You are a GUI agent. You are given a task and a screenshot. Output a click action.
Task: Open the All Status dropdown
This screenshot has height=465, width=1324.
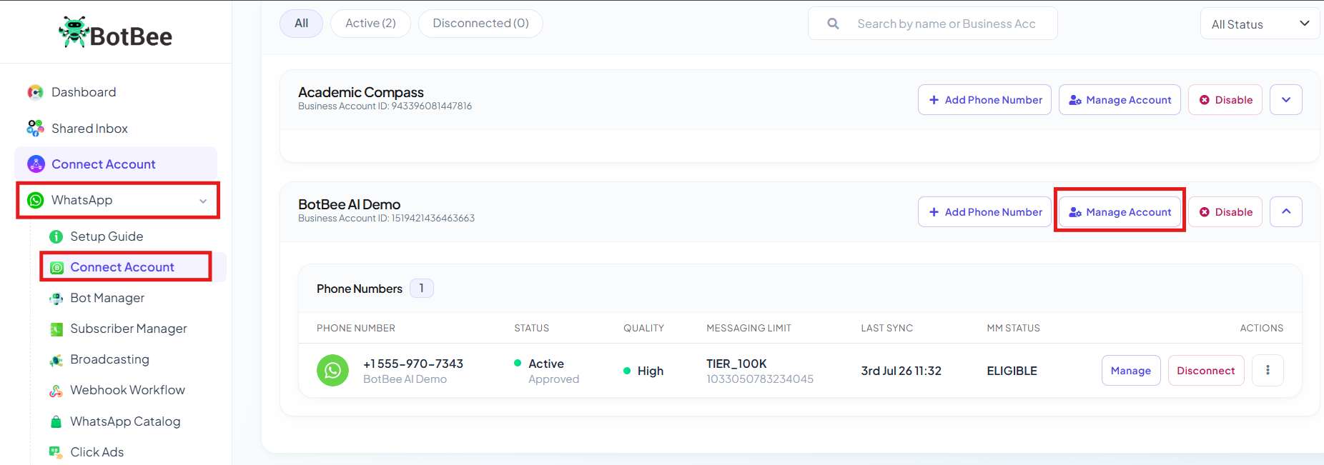click(x=1260, y=24)
